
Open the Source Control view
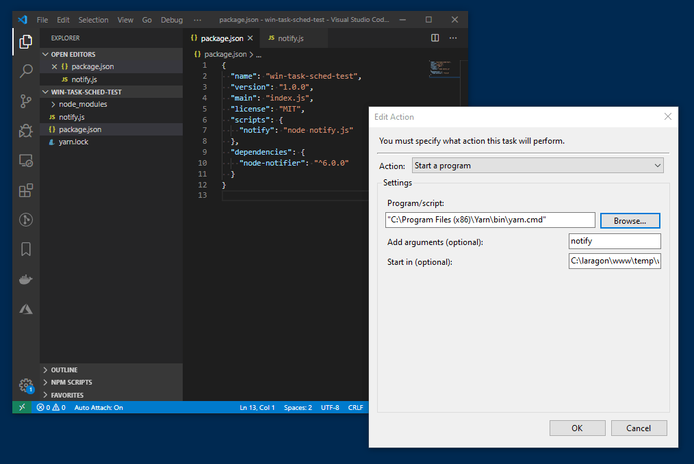(x=26, y=101)
